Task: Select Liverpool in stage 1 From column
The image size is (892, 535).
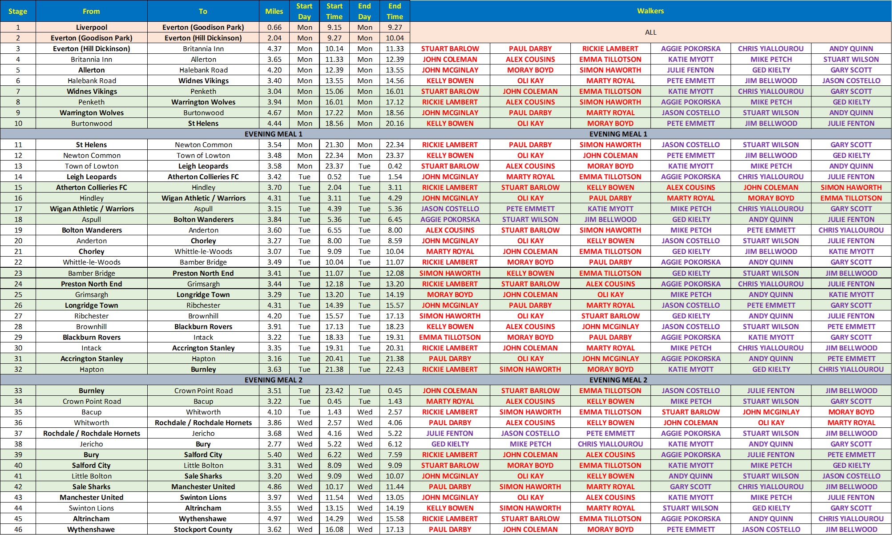Action: [91, 27]
